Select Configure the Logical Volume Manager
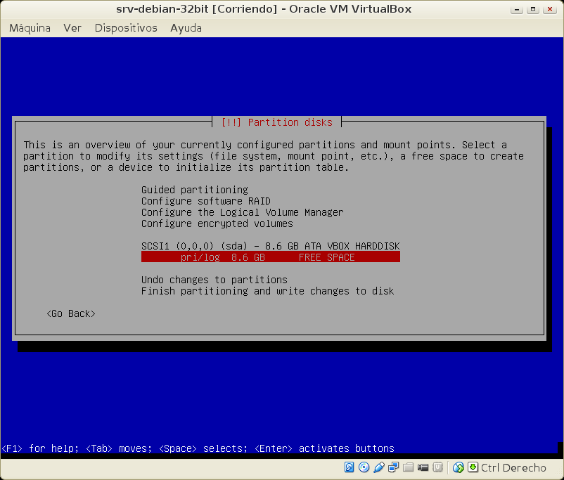564x480 pixels. click(243, 212)
